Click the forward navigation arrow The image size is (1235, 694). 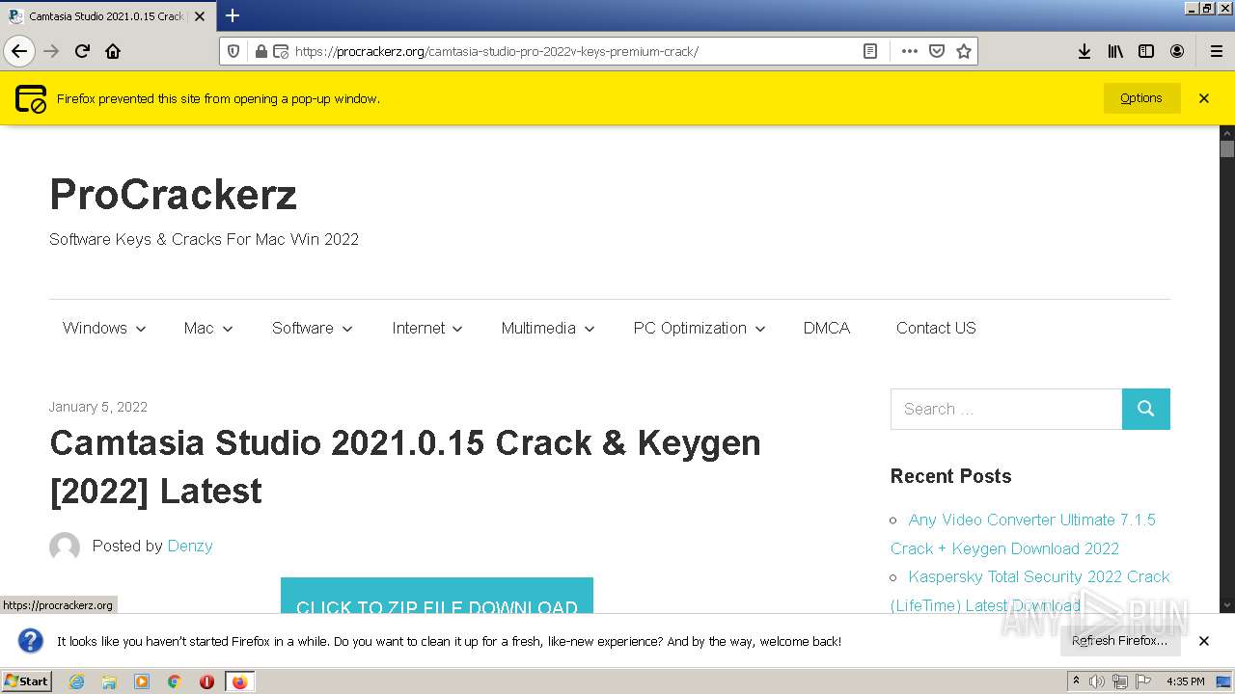(51, 51)
